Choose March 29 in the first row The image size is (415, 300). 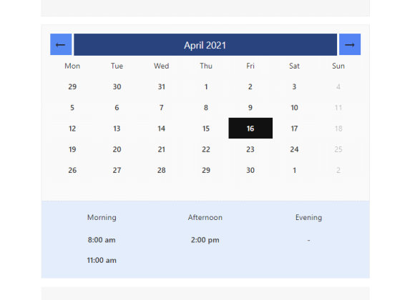coord(72,86)
